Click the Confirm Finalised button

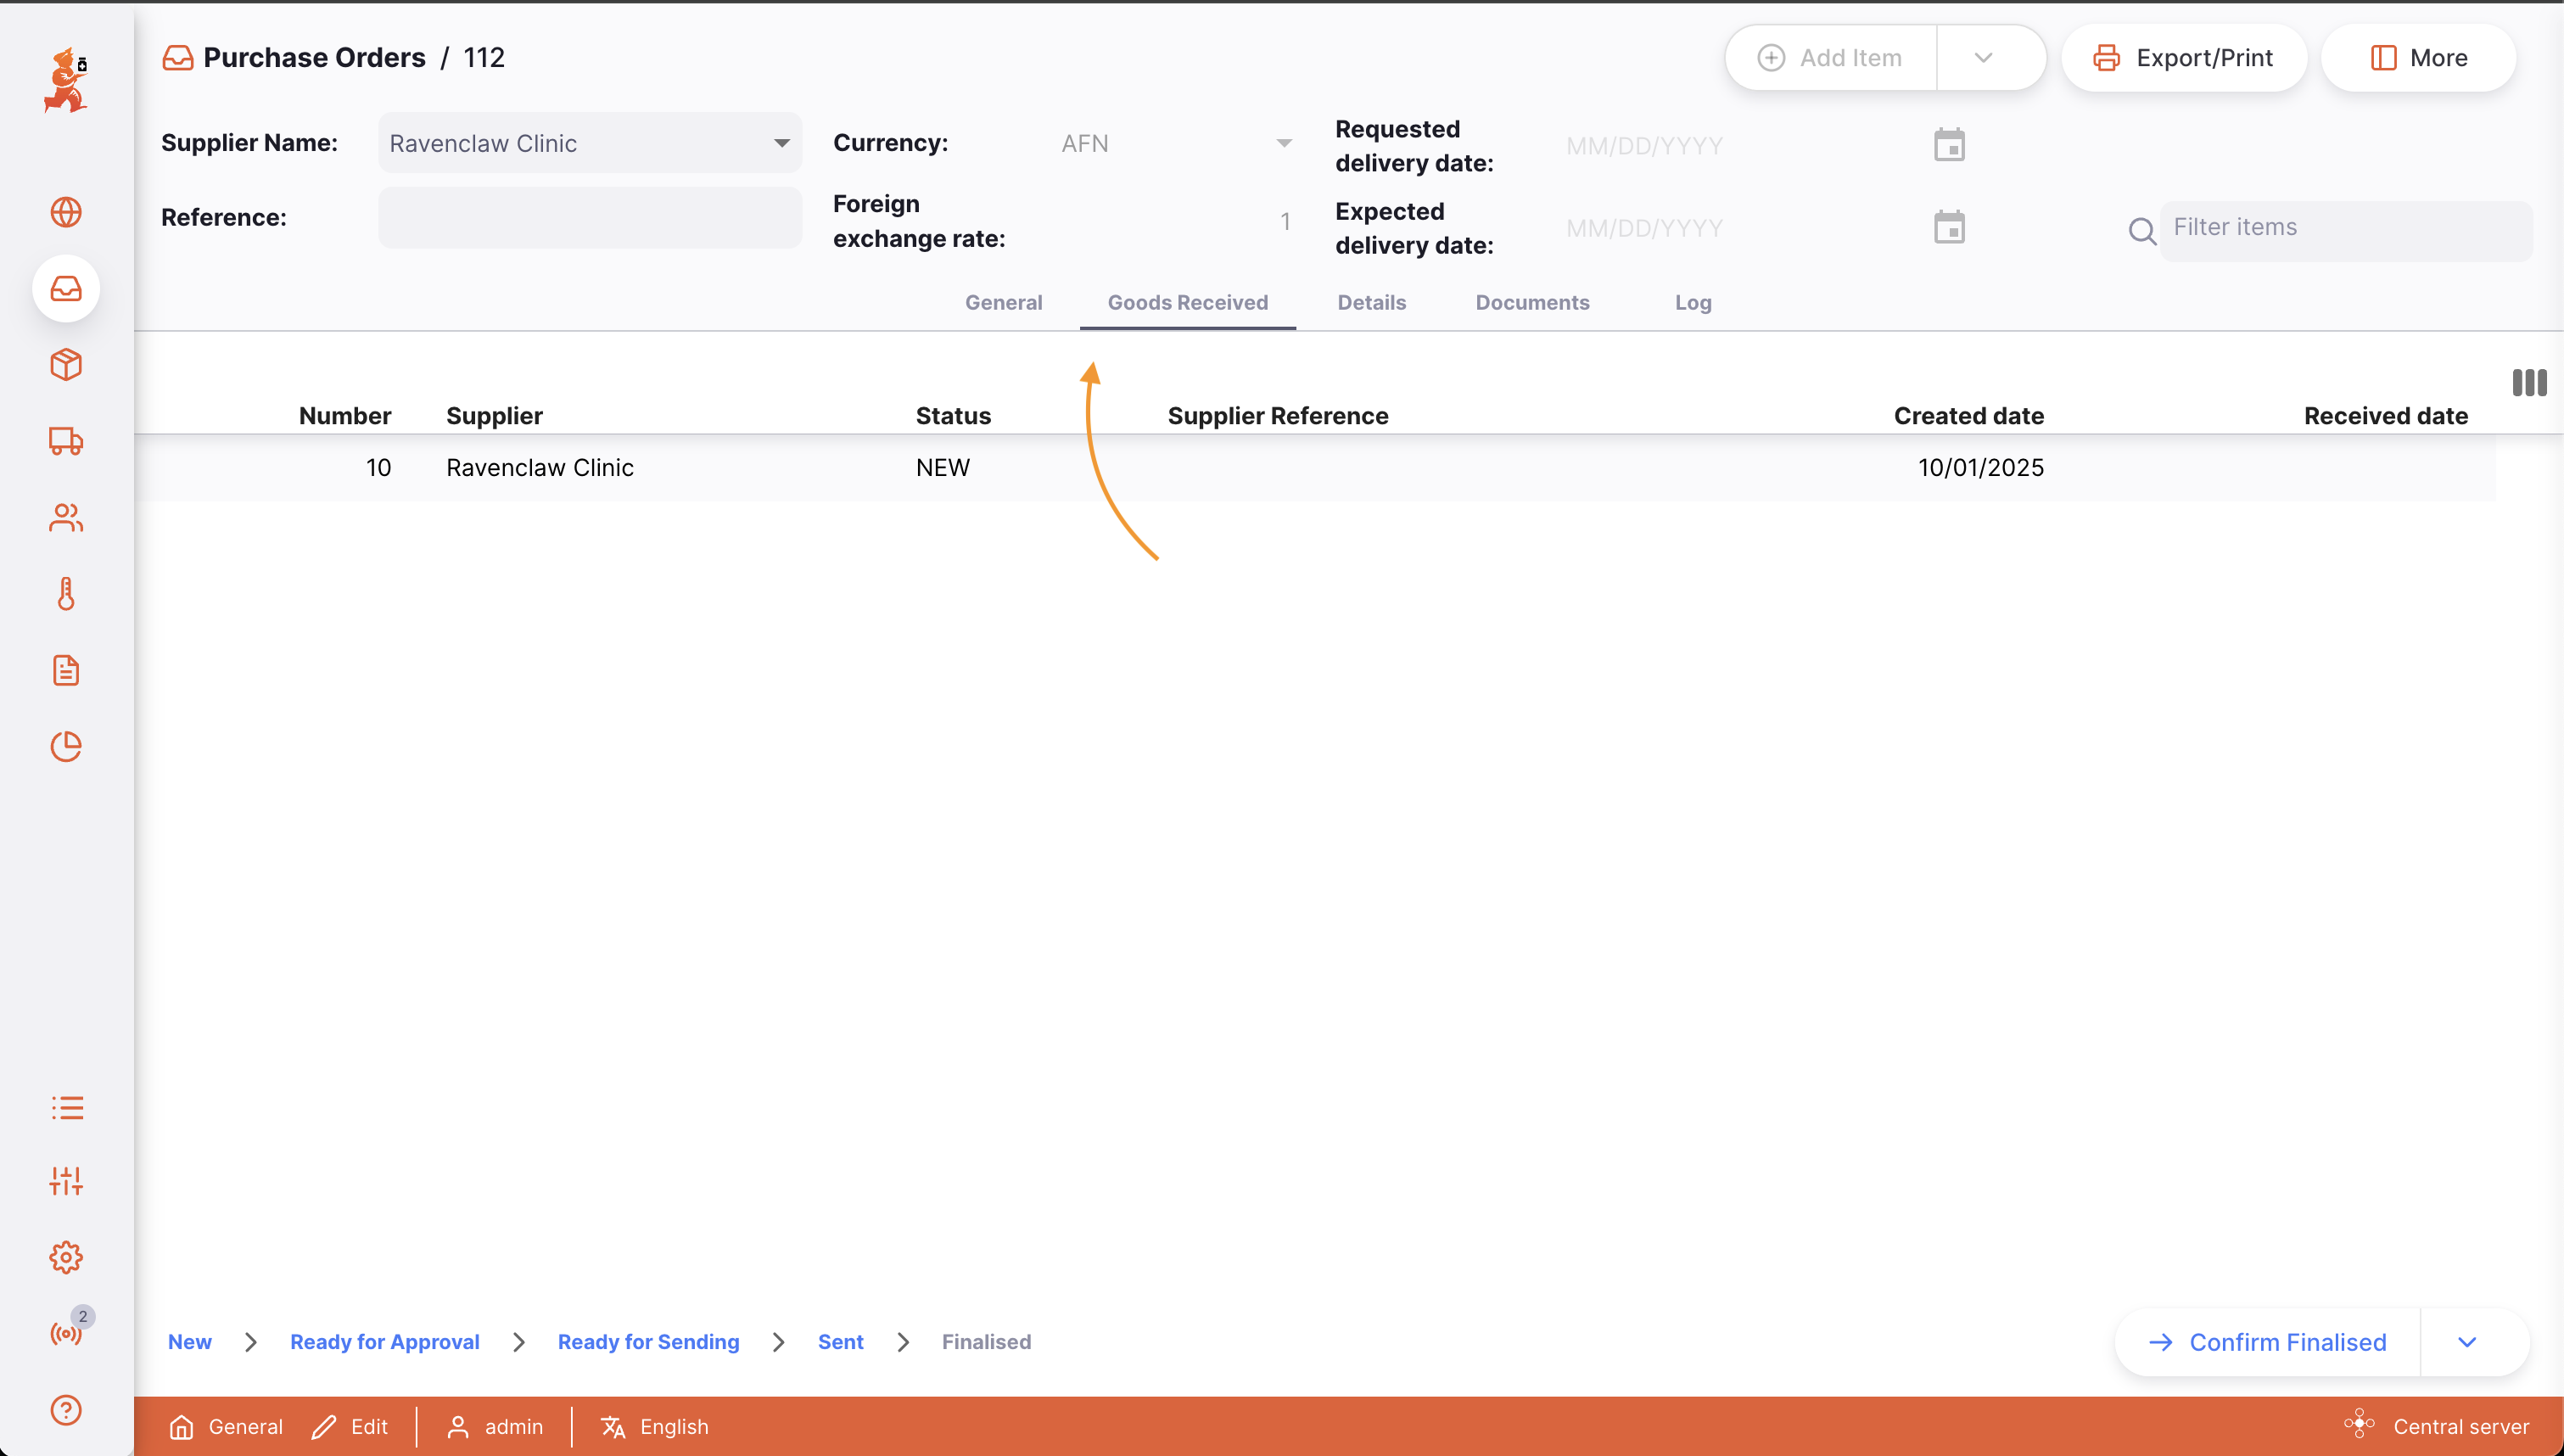tap(2267, 1342)
